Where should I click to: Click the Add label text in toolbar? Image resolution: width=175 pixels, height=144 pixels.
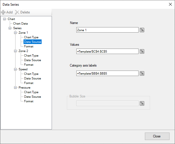[x=9, y=12]
